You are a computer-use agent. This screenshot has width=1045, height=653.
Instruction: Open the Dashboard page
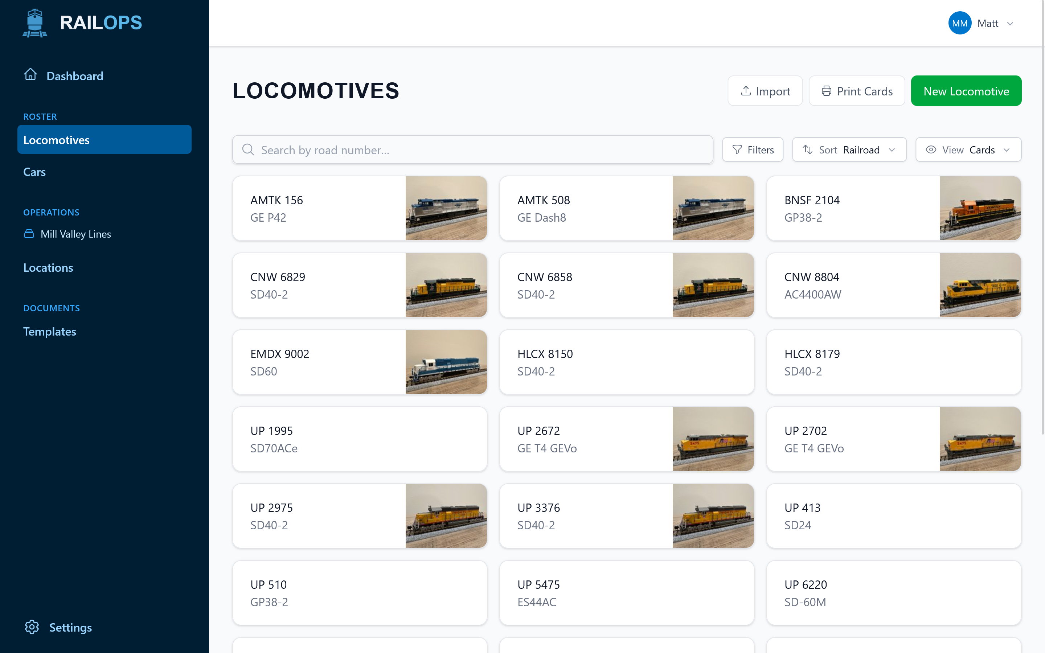[x=75, y=76]
